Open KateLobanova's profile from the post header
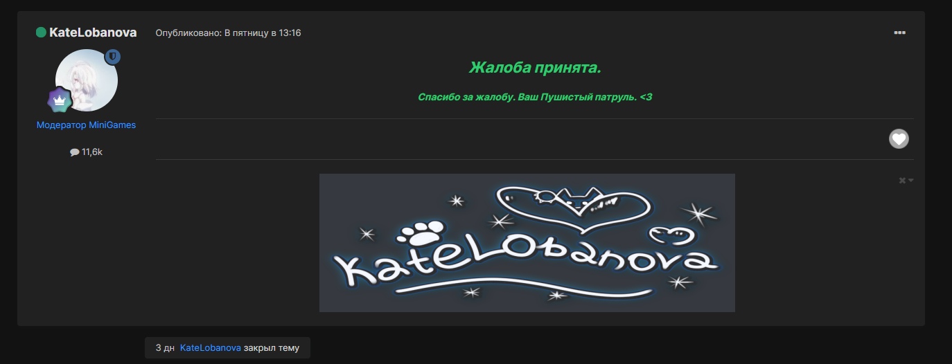Screen dimensions: 952x364 pos(93,33)
